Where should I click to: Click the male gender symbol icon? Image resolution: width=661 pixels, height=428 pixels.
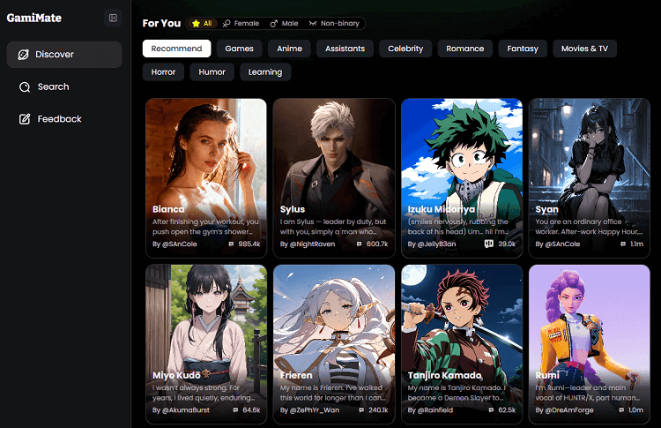pos(273,24)
